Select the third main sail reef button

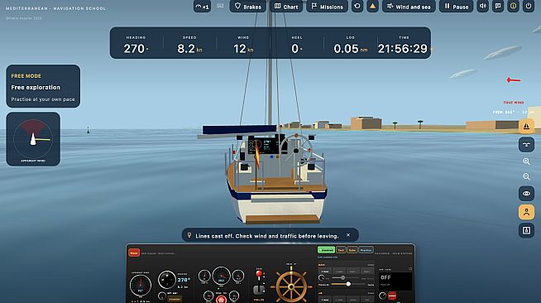pos(352,272)
